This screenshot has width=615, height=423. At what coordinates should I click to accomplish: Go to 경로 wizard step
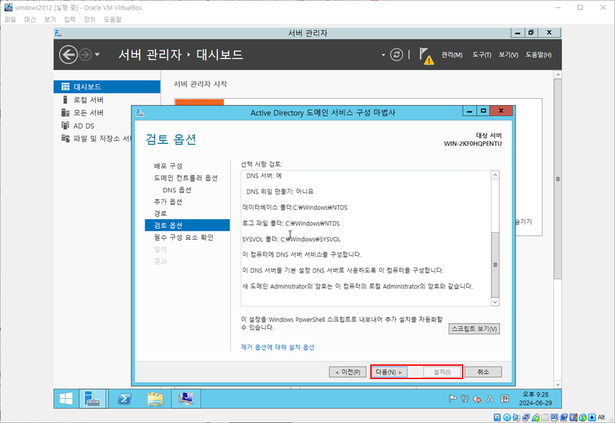point(161,213)
